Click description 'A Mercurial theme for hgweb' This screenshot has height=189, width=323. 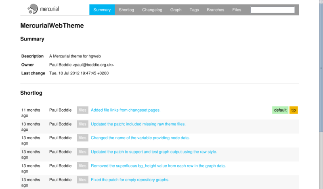[x=75, y=56]
